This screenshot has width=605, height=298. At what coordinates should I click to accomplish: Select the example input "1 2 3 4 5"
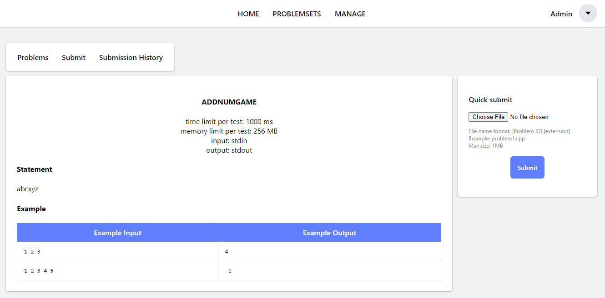click(39, 271)
